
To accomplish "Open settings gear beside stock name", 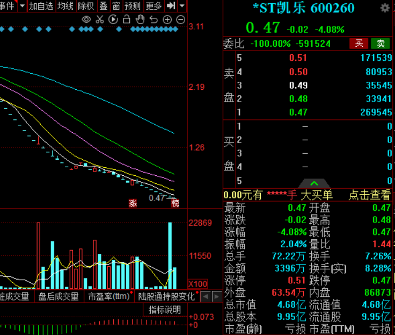I will point(385,8).
